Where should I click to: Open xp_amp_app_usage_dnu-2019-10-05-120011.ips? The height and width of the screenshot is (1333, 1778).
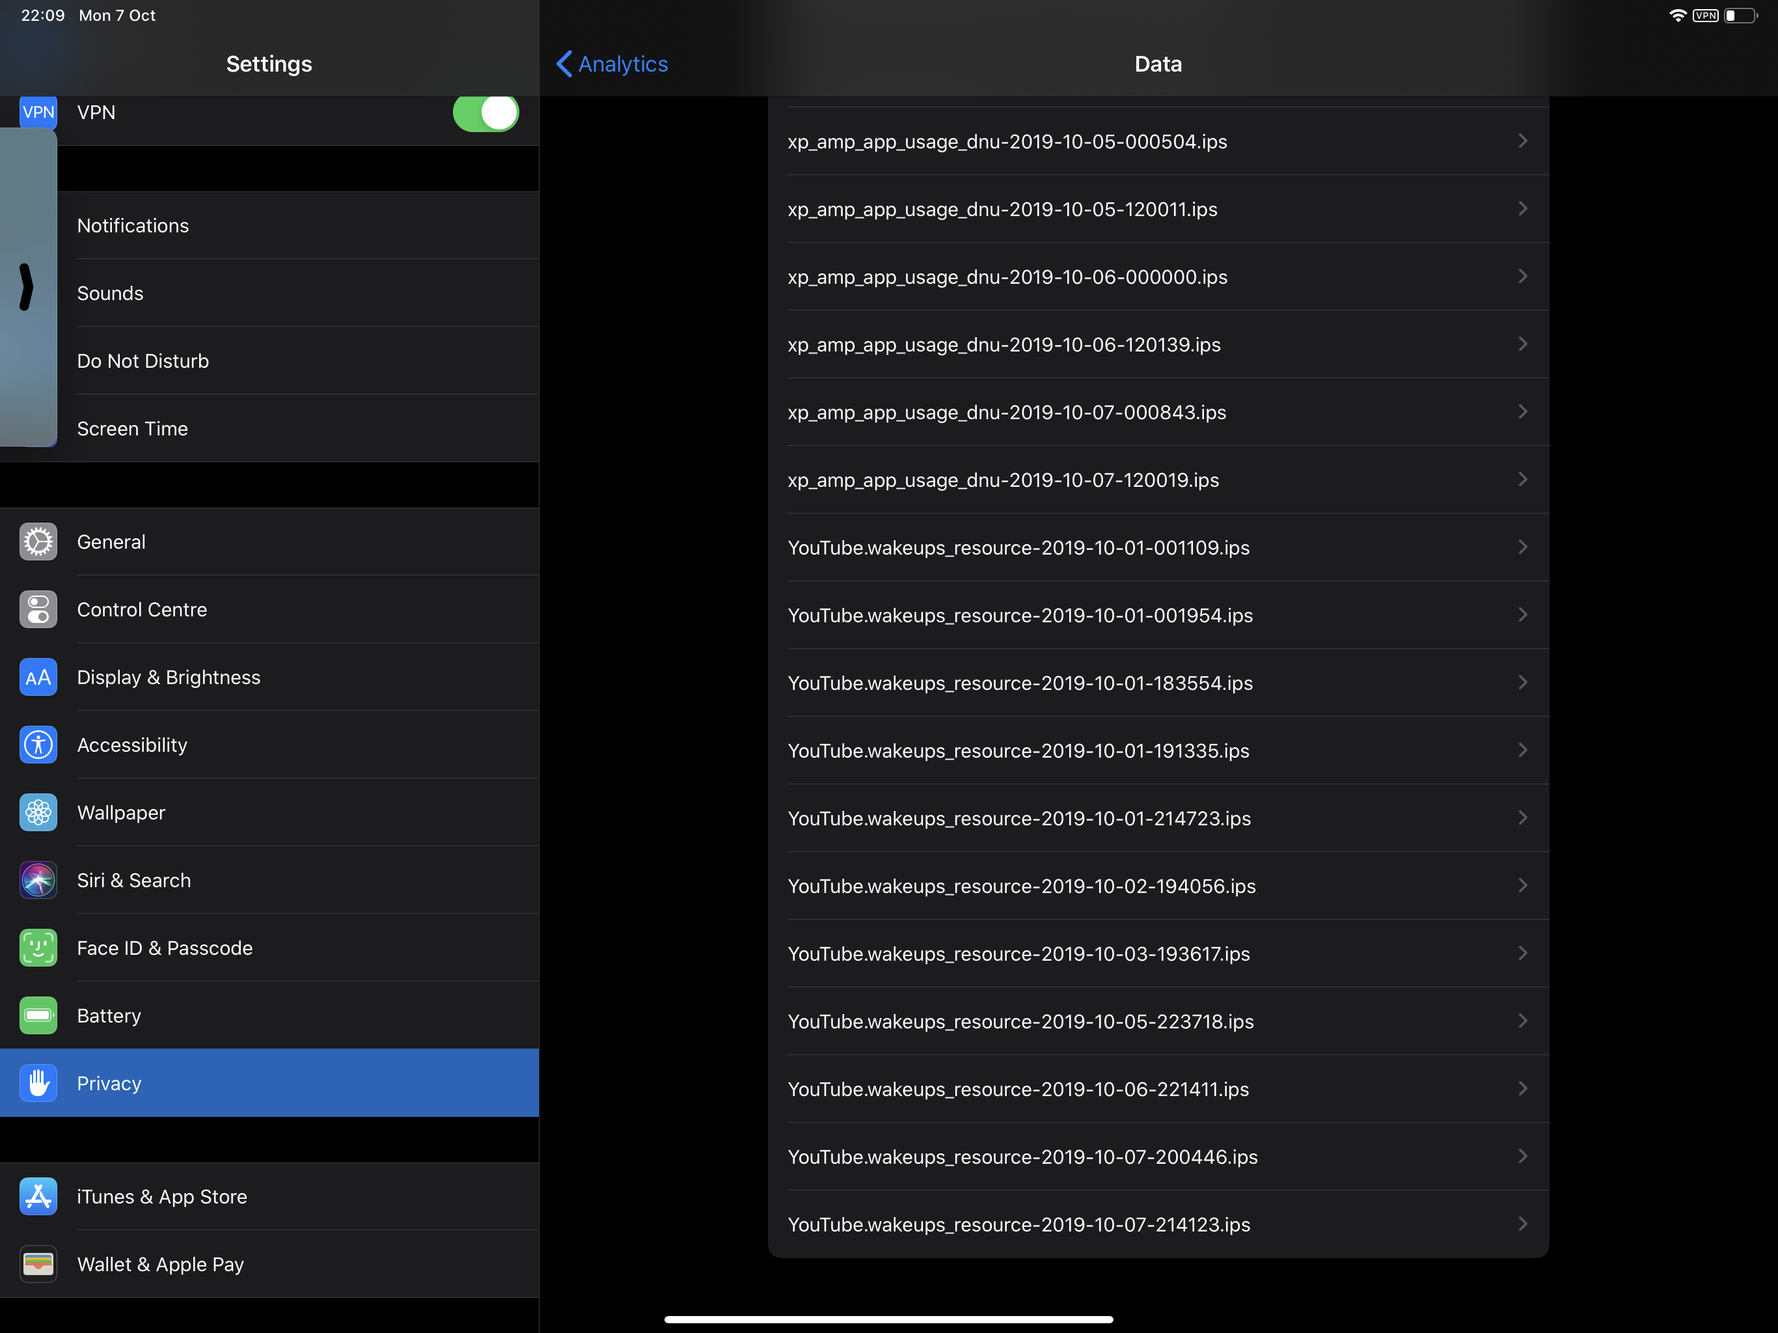tap(1158, 209)
